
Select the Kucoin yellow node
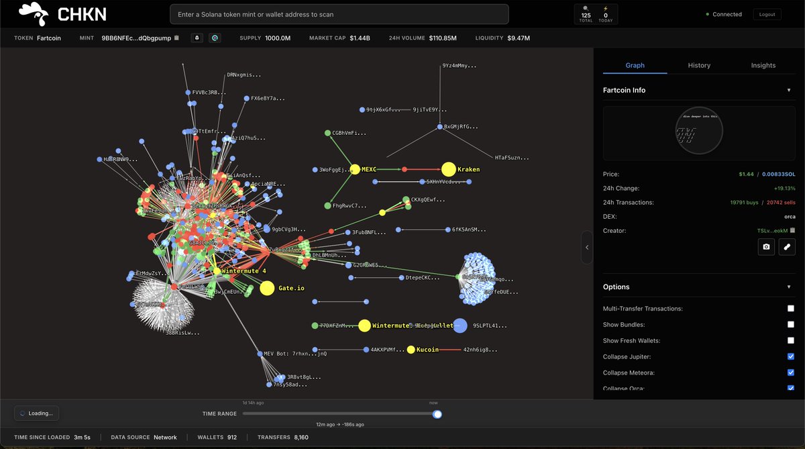pos(411,350)
